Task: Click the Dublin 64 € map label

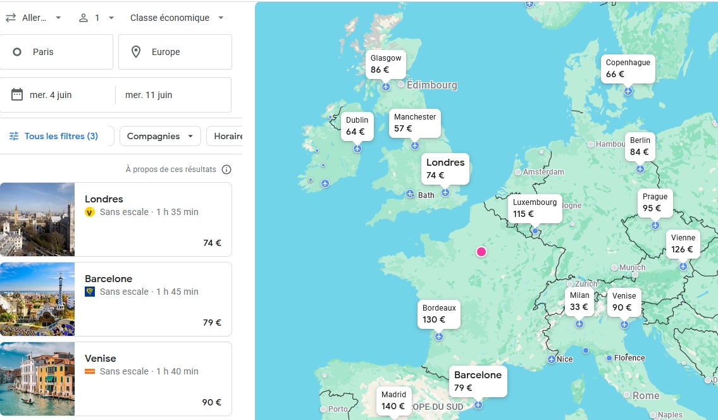Action: point(357,126)
